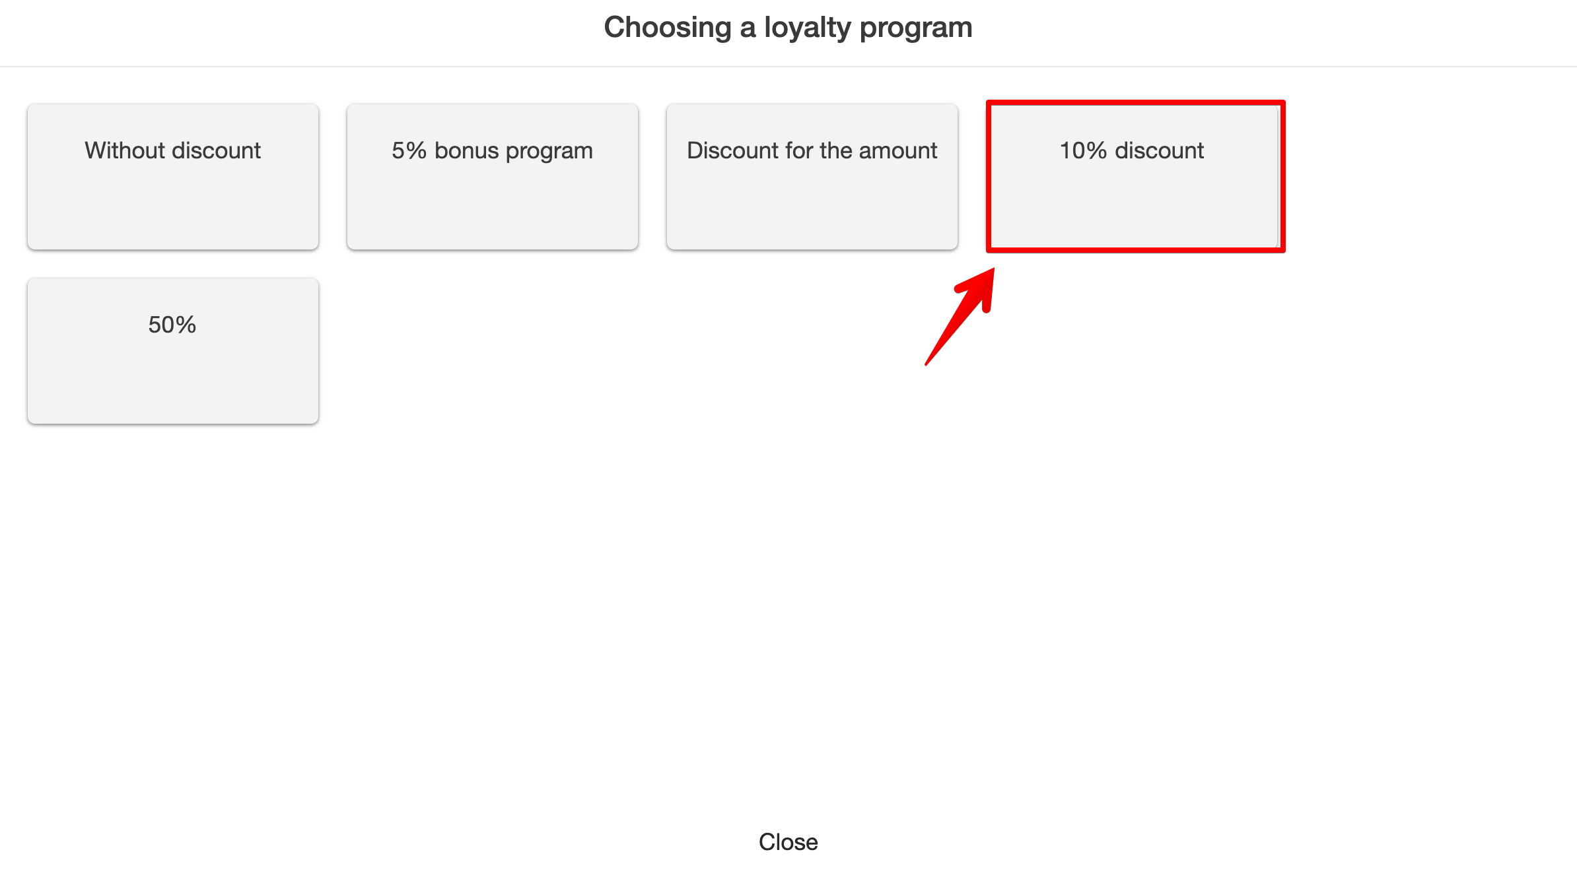Choose the 50% loyalty program tile

173,351
